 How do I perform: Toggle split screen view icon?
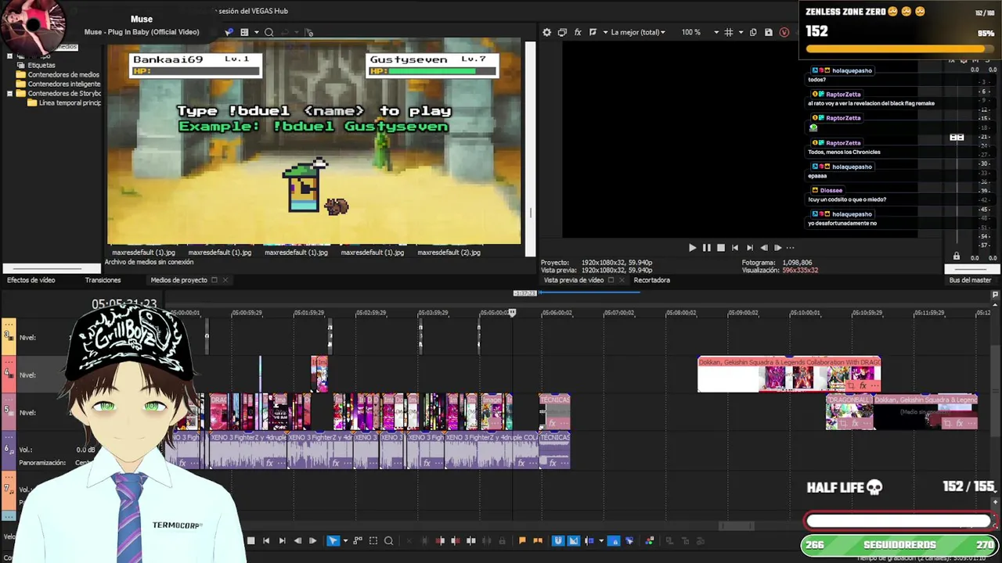(x=593, y=32)
